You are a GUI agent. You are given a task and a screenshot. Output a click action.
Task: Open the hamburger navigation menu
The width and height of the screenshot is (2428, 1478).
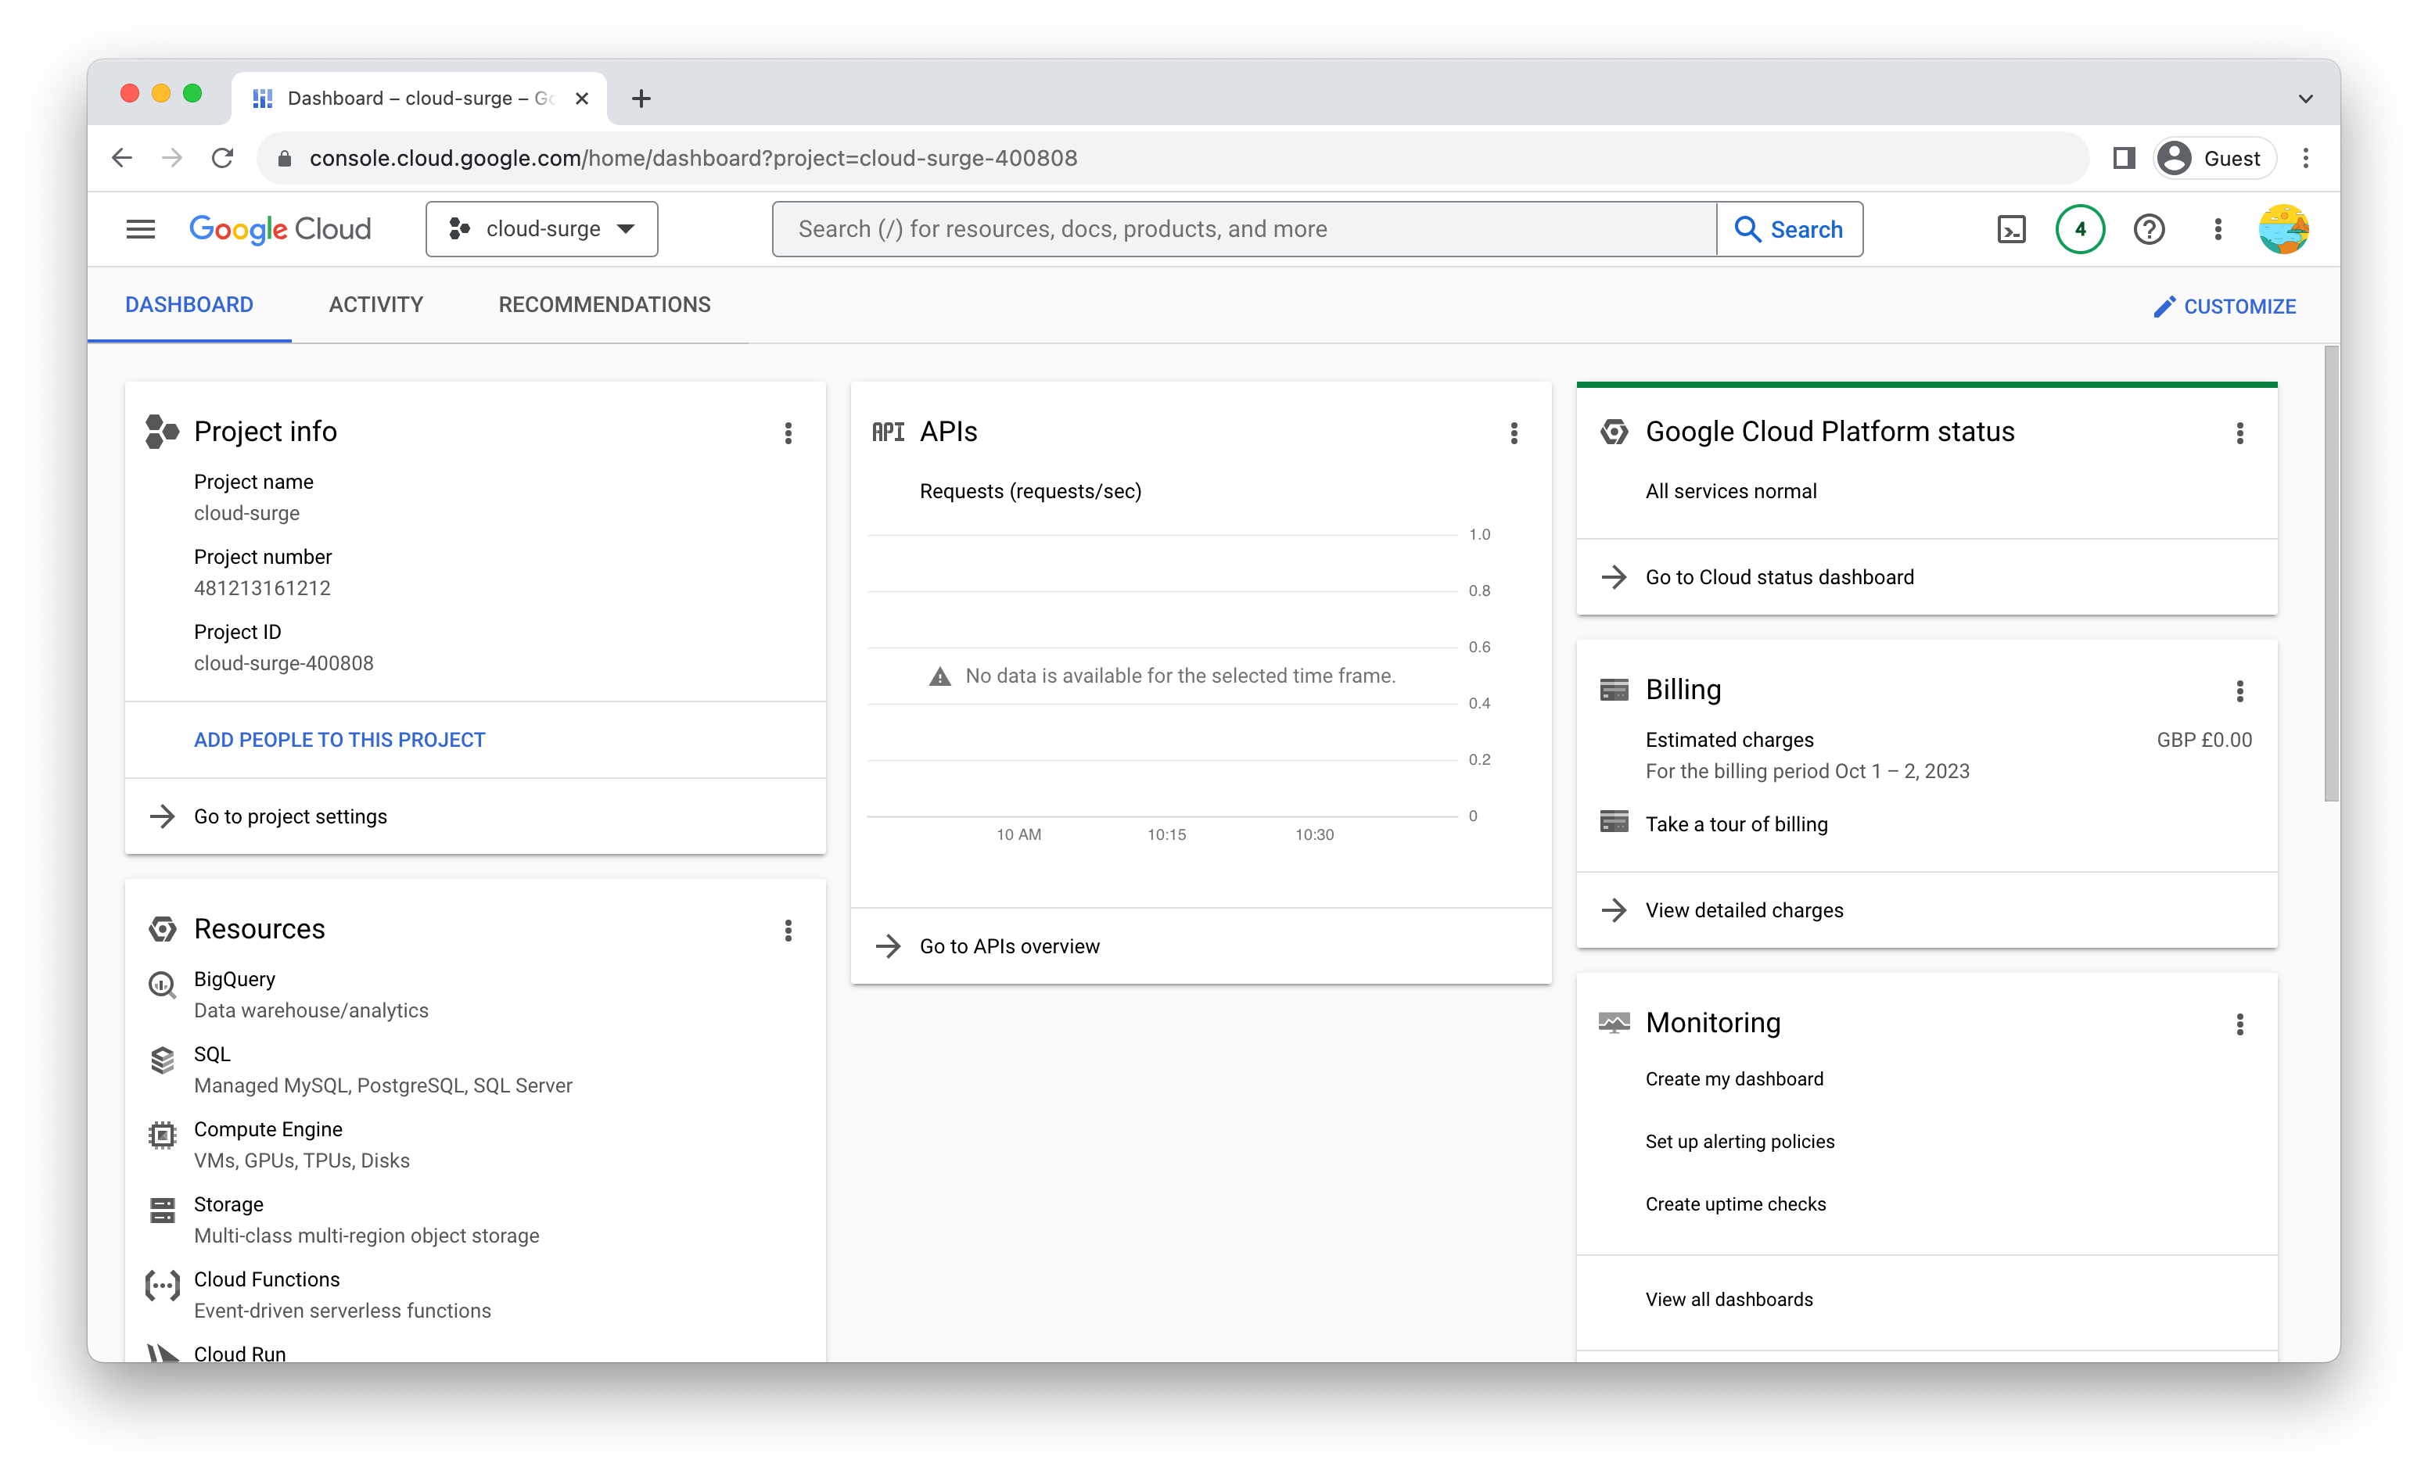tap(141, 230)
